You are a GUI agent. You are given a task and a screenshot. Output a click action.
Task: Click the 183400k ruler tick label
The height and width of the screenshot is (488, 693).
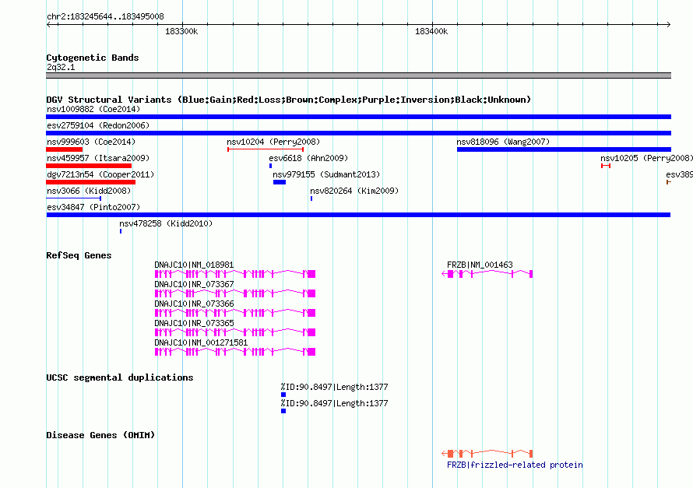[x=431, y=31]
